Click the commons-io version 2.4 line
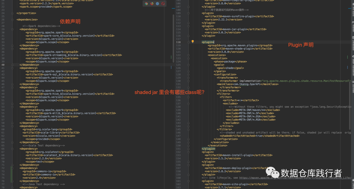This screenshot has width=354, height=189. pyautogui.click(x=39, y=178)
